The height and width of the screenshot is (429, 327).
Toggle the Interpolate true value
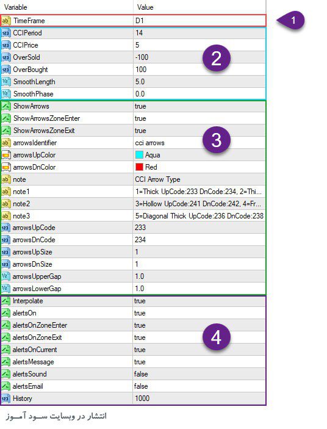pos(199,301)
